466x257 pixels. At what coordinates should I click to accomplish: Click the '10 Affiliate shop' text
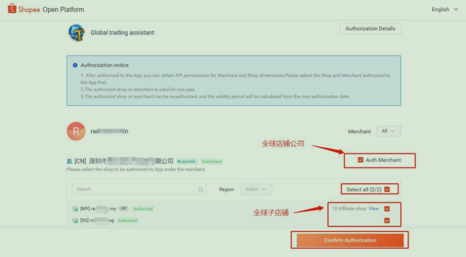click(349, 208)
